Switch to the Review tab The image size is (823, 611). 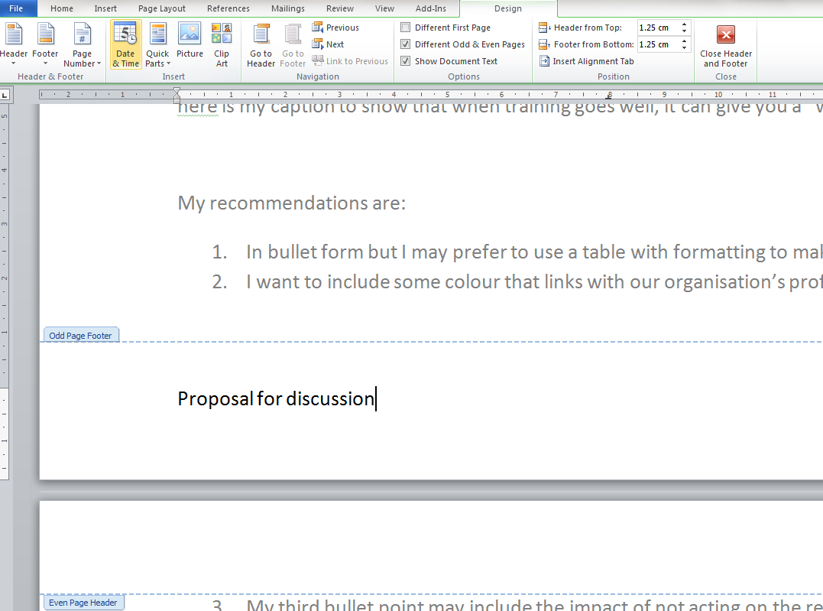coord(340,8)
